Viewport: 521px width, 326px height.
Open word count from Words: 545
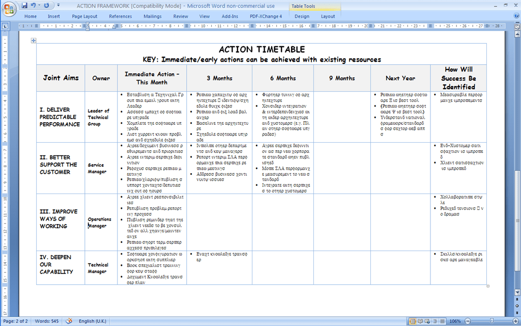tap(46, 321)
